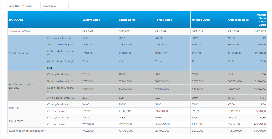Click the Maksimum row group label
Screen dimensions: 272x139
tap(16, 121)
